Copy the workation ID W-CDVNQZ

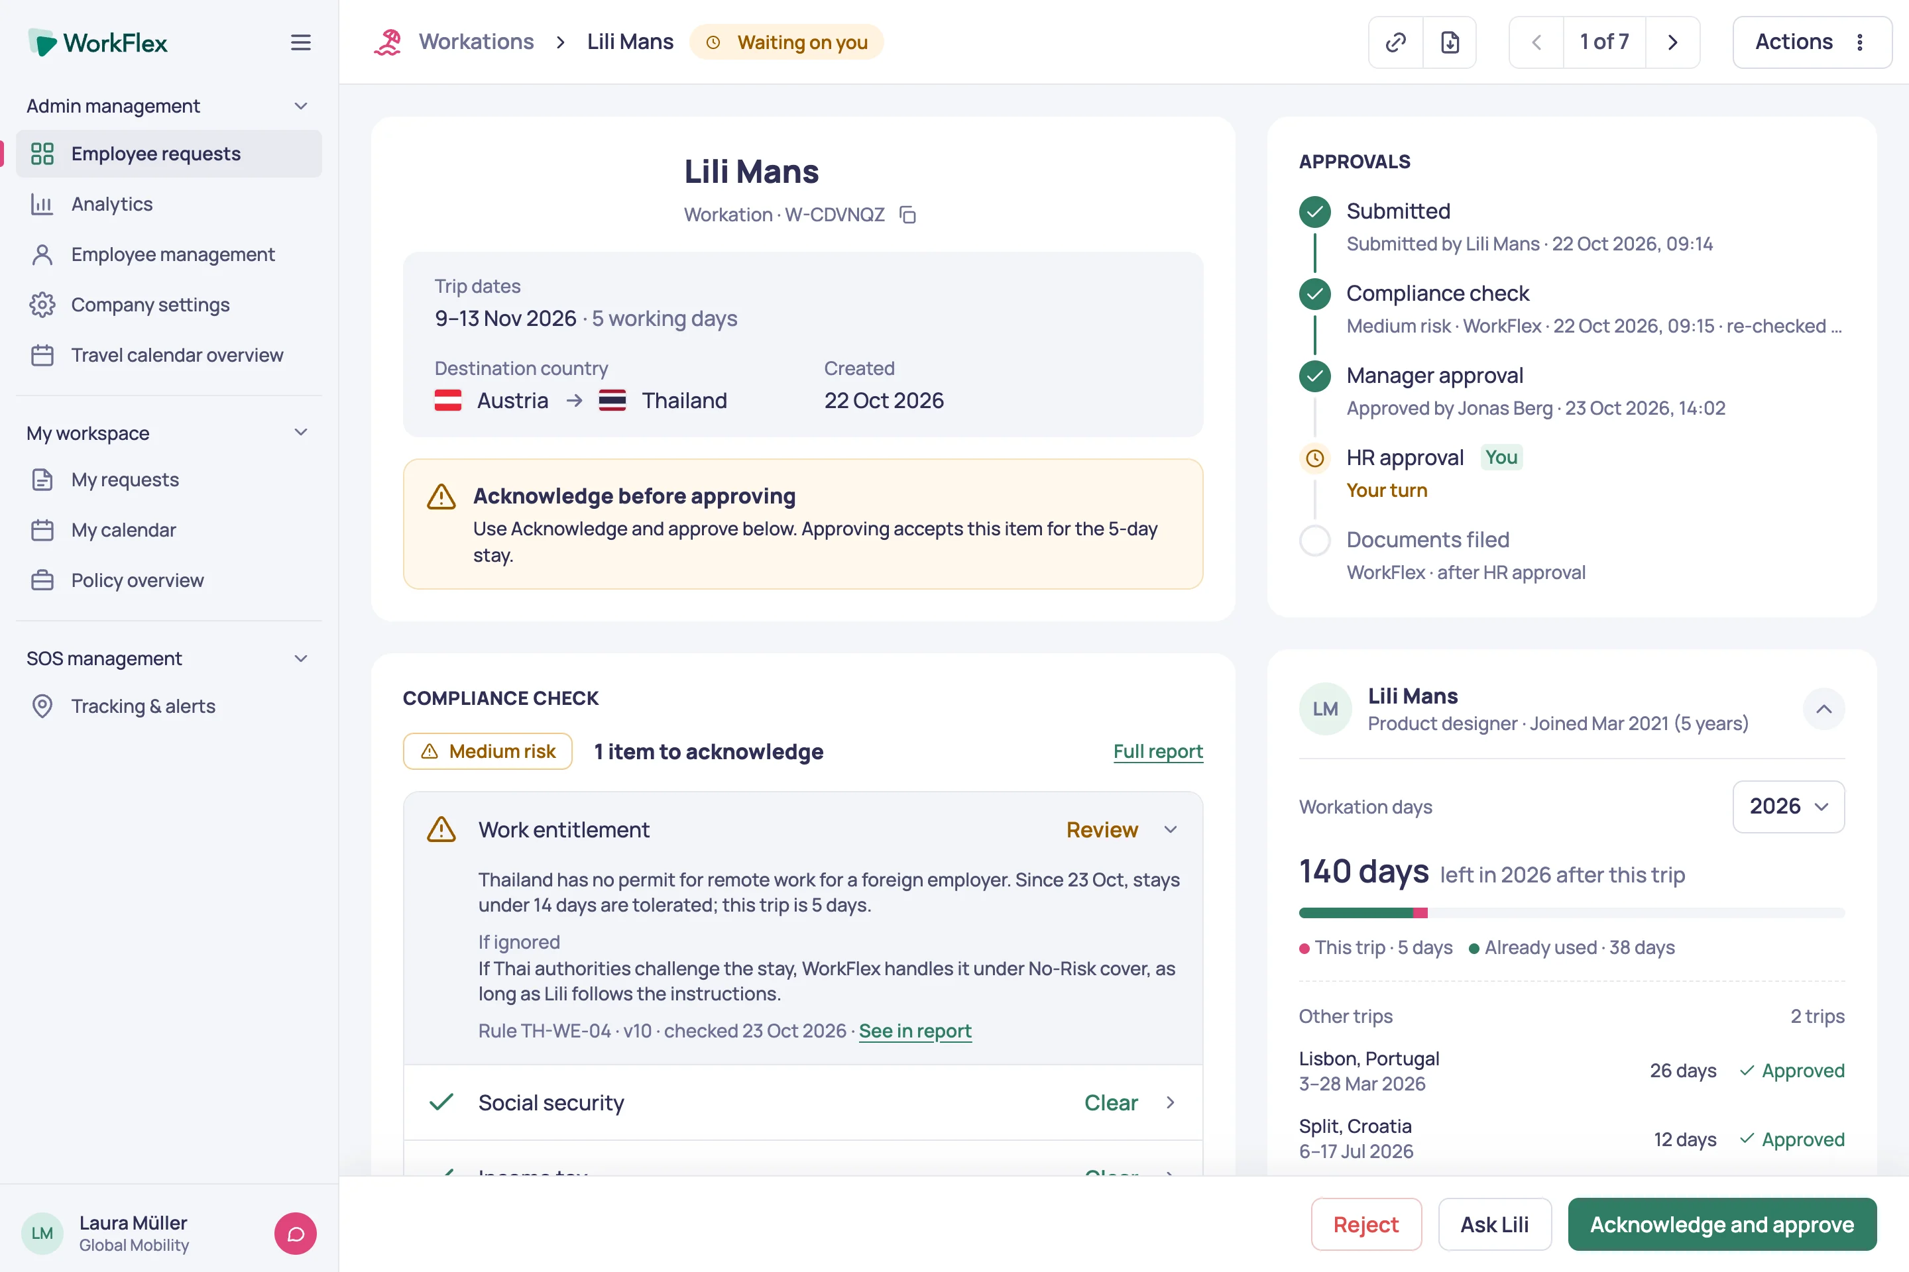[x=907, y=215]
